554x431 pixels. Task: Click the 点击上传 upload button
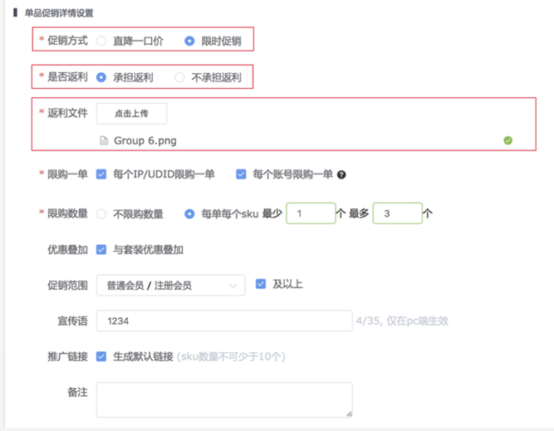(131, 114)
